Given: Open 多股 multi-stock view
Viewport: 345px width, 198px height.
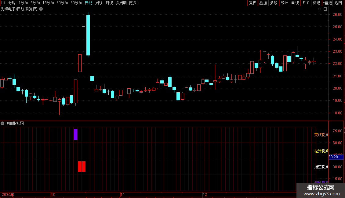Looking at the screenshot, I should pyautogui.click(x=274, y=3).
